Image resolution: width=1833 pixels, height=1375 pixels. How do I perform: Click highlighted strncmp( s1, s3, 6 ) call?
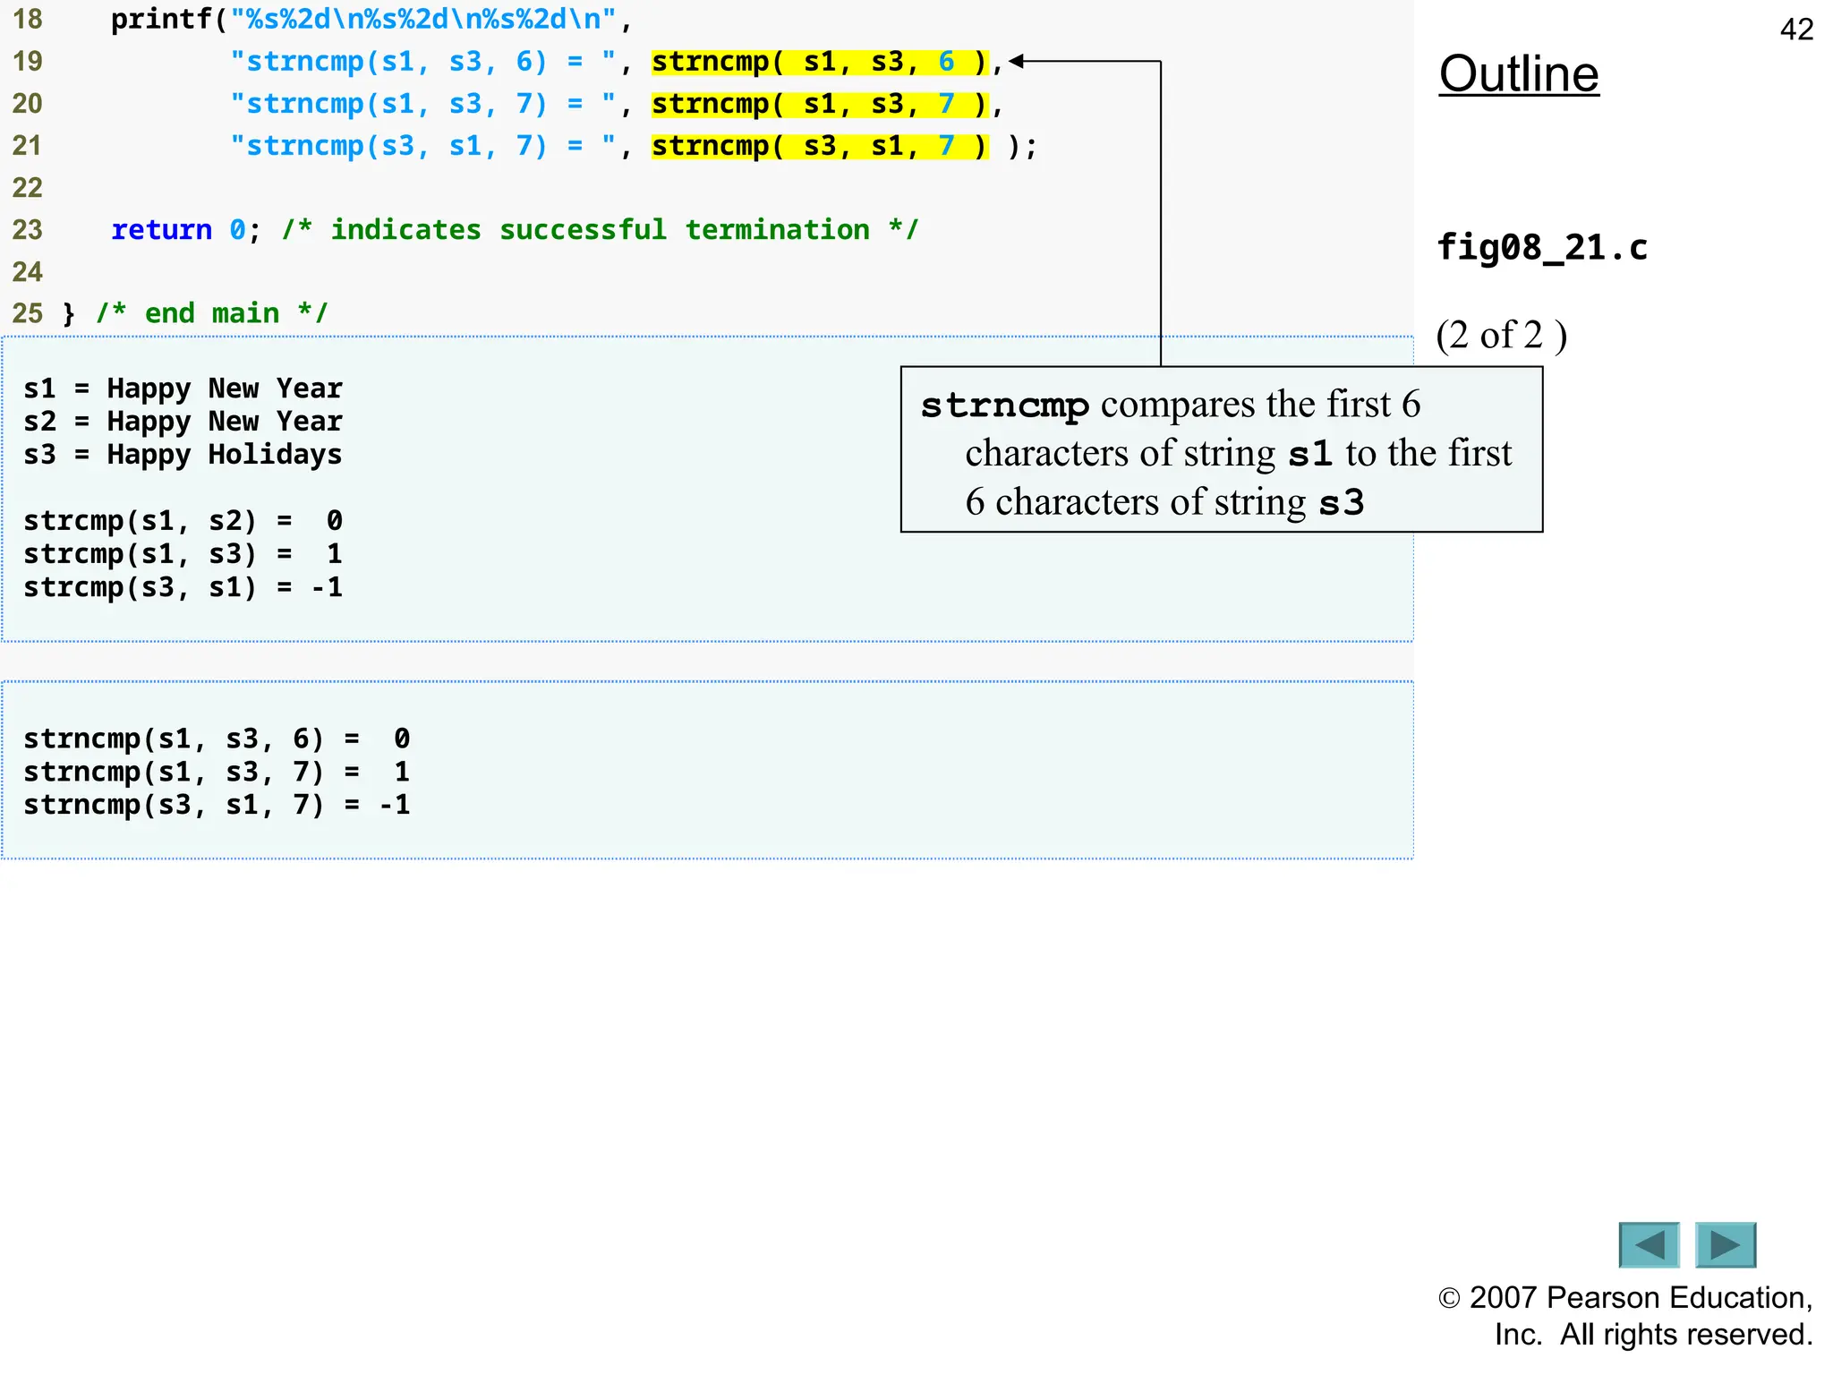820,62
